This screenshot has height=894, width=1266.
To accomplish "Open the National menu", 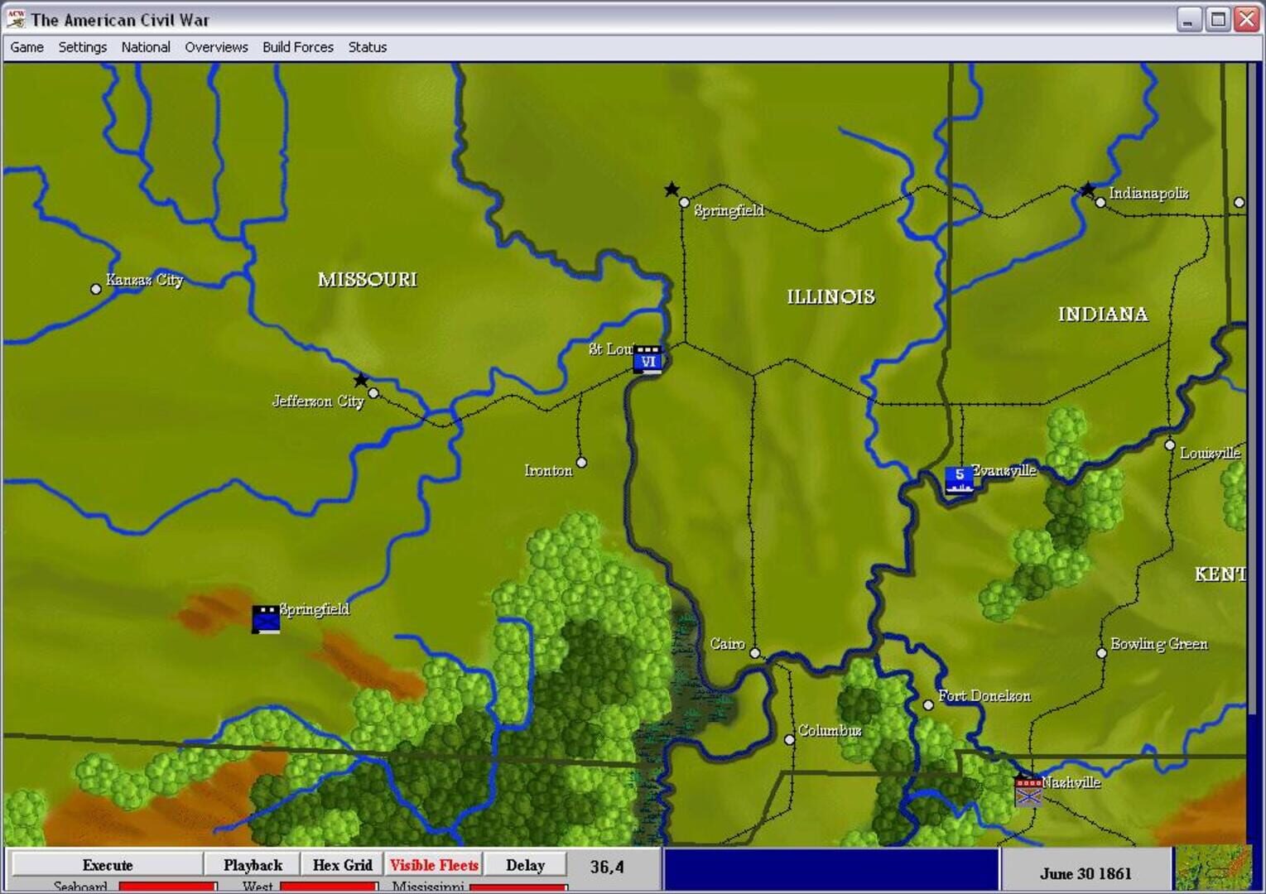I will pyautogui.click(x=146, y=47).
